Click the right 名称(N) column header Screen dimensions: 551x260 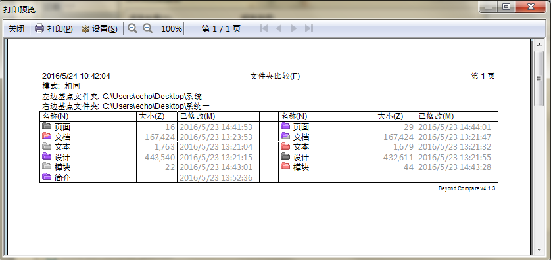327,116
